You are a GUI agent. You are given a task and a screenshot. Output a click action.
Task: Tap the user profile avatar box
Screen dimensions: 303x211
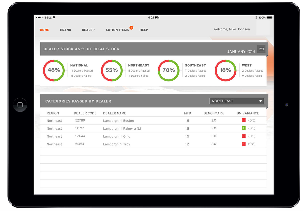[263, 28]
